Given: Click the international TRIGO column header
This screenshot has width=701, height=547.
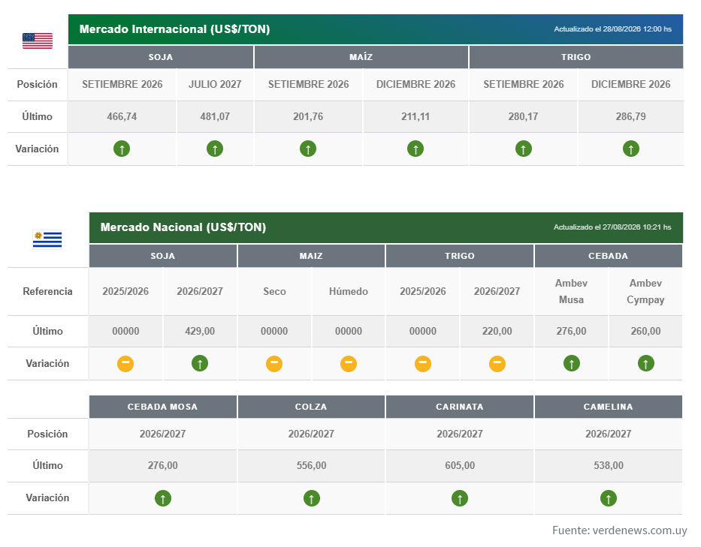Looking at the screenshot, I should tap(576, 57).
